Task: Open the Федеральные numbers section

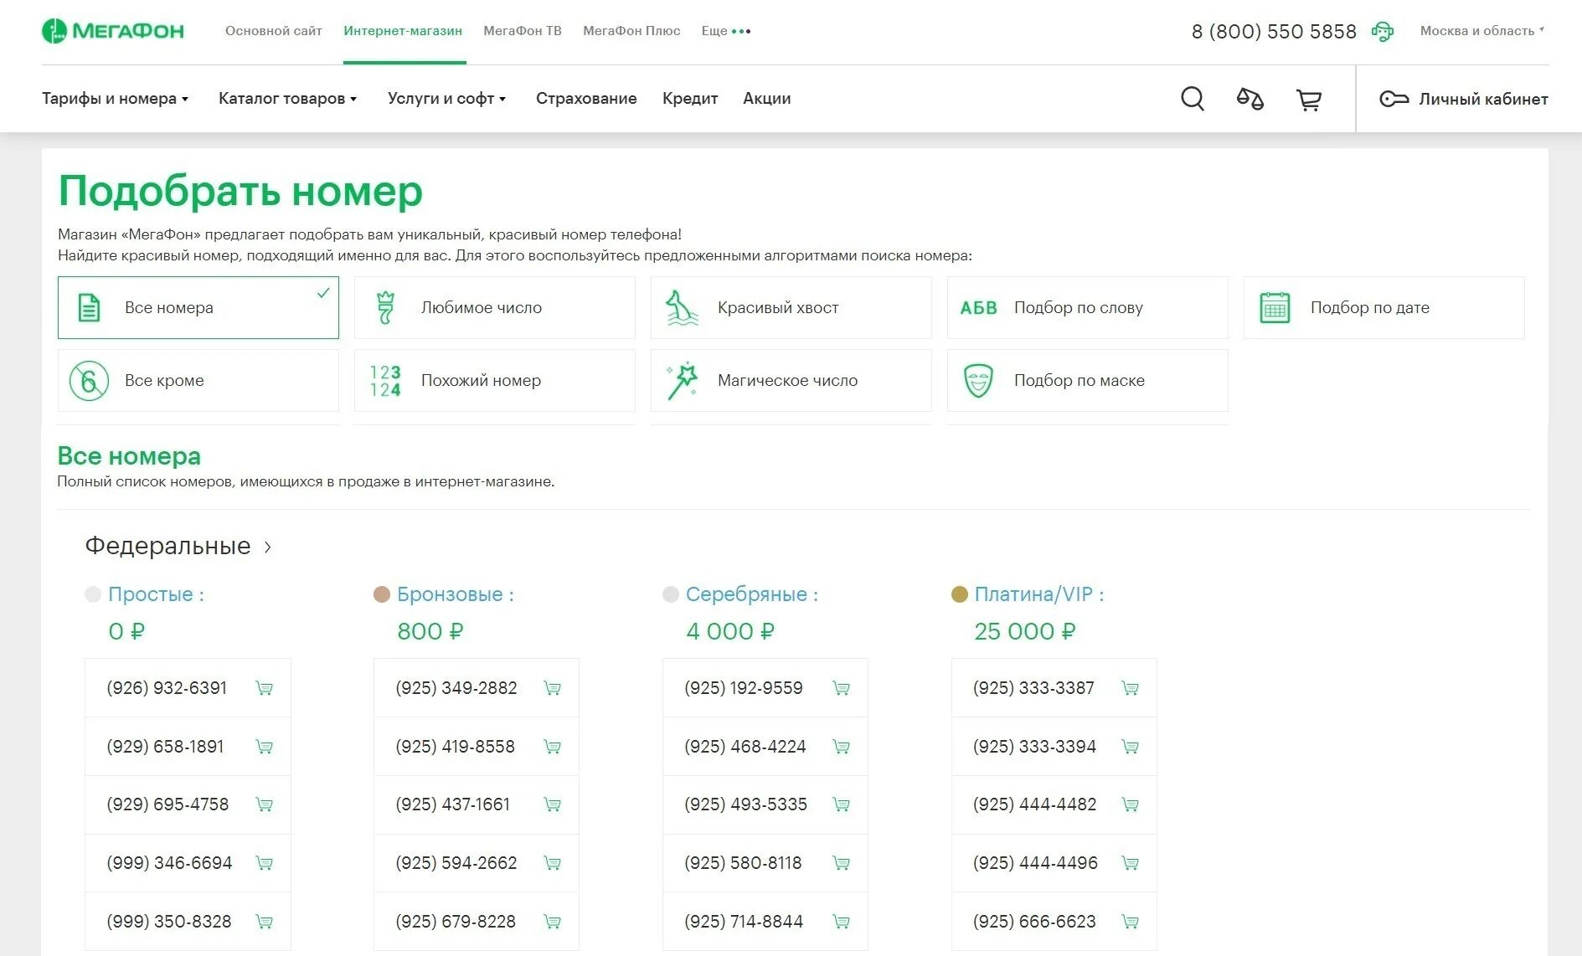Action: click(178, 546)
